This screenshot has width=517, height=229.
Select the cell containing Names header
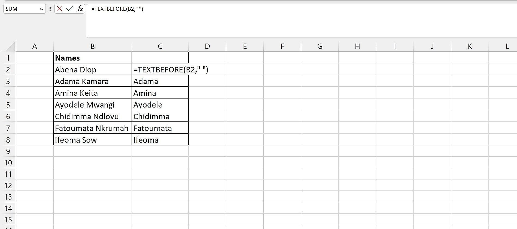(93, 58)
